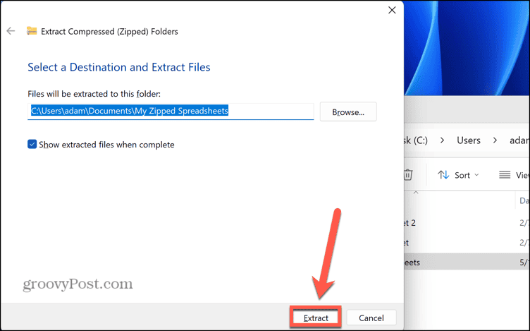Select Users in the File Explorer breadcrumb
This screenshot has width=530, height=331.
(x=469, y=140)
